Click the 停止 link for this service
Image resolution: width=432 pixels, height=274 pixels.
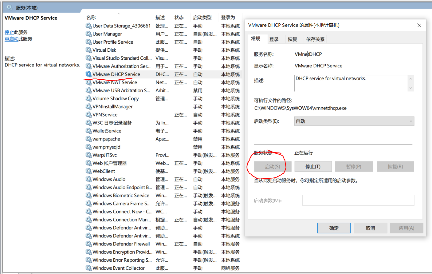[x=9, y=32]
